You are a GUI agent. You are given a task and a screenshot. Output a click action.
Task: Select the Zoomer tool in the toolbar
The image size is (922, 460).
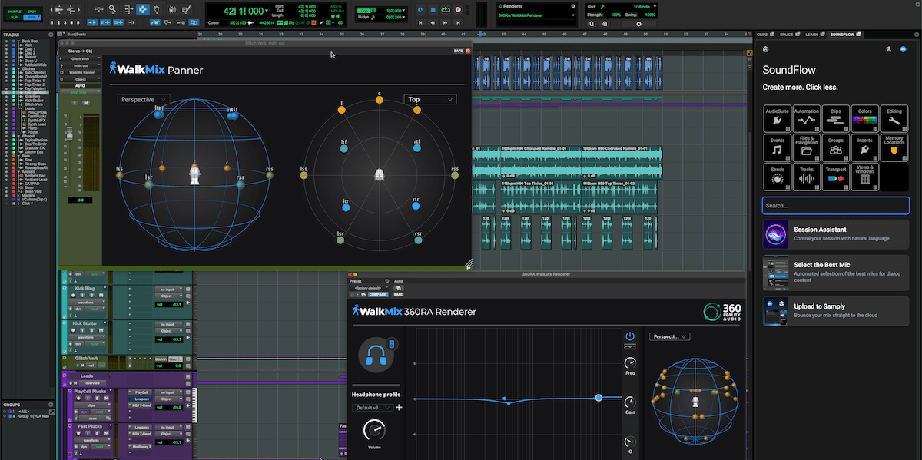click(x=112, y=9)
